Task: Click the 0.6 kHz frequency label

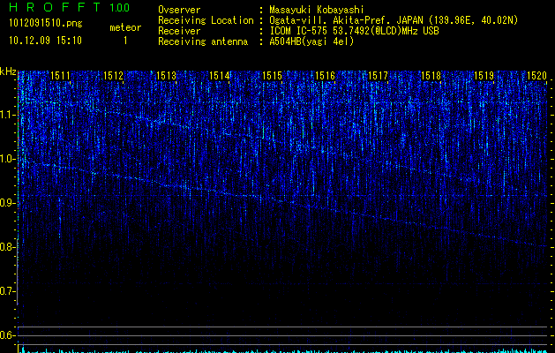Action: (7, 335)
